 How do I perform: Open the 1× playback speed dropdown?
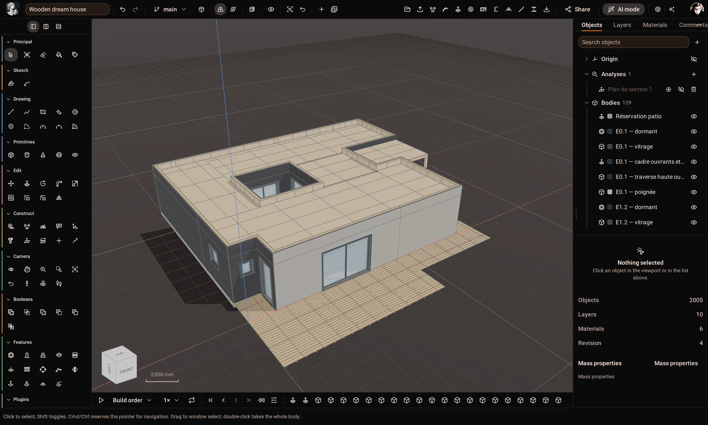pos(171,400)
